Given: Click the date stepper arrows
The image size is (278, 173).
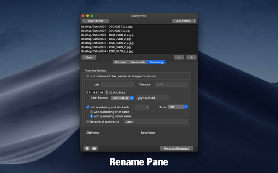Looking at the screenshot, I should click(107, 92).
